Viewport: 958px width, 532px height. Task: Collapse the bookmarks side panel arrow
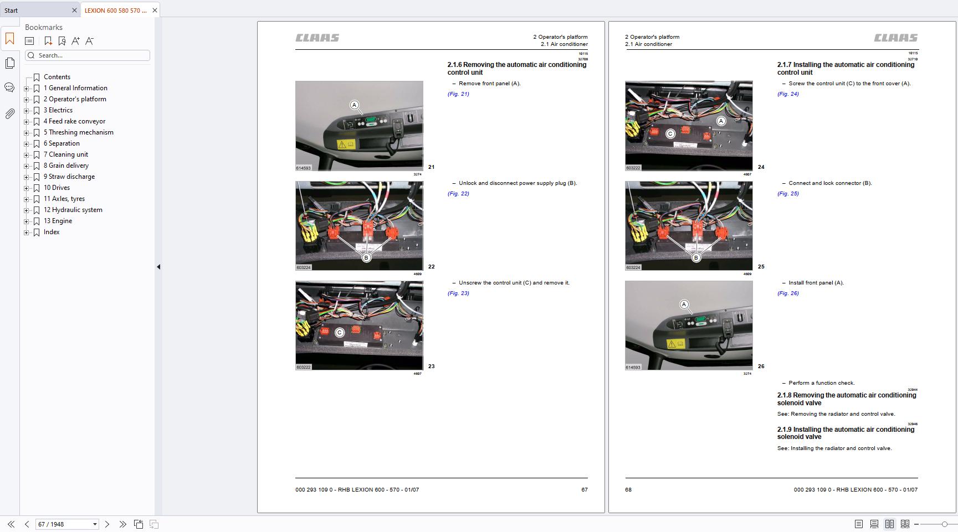(x=158, y=267)
